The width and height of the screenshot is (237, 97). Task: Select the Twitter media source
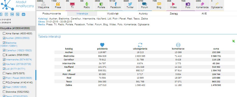(130, 5)
